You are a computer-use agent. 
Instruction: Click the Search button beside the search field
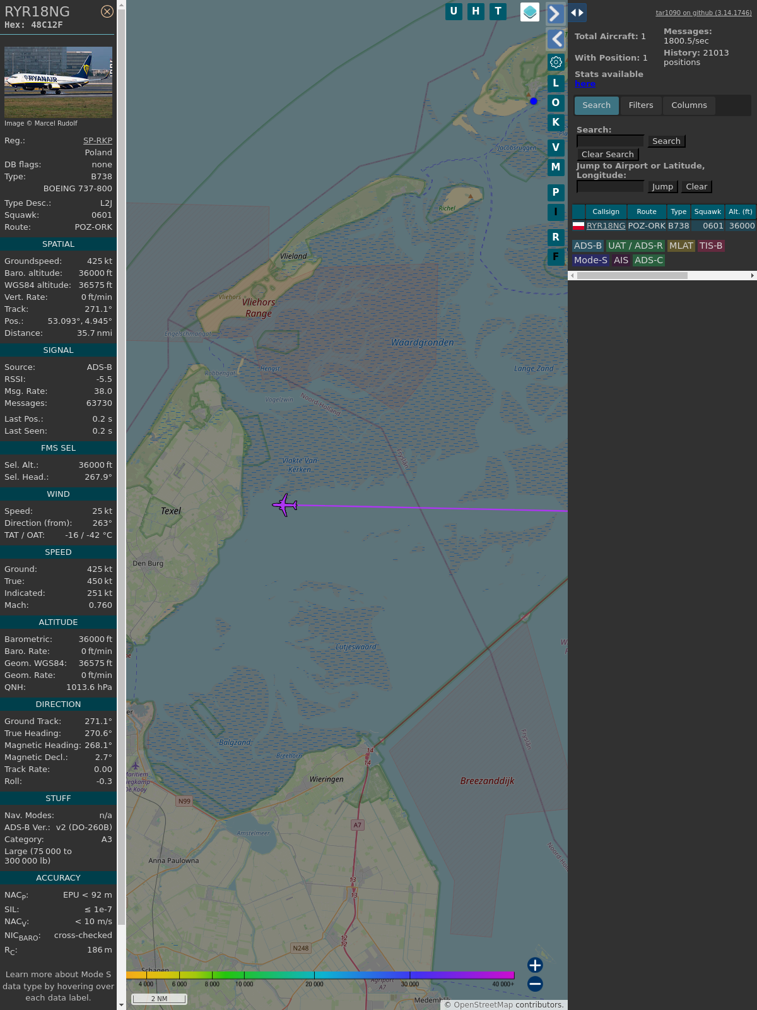[666, 141]
